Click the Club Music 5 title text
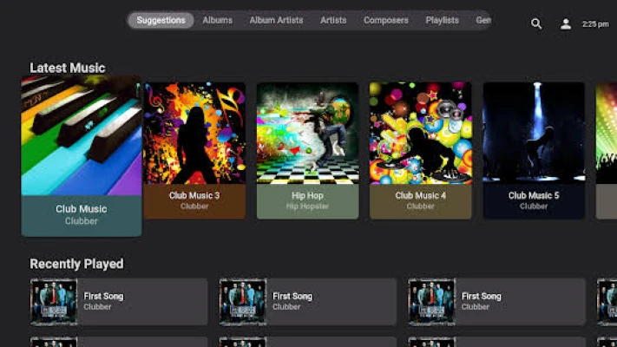 coord(534,195)
